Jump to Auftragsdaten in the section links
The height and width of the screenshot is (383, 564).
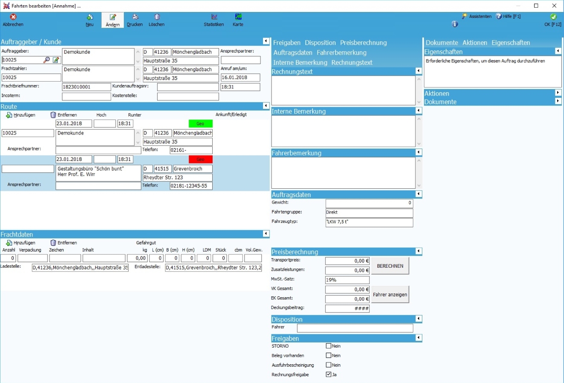coord(293,53)
